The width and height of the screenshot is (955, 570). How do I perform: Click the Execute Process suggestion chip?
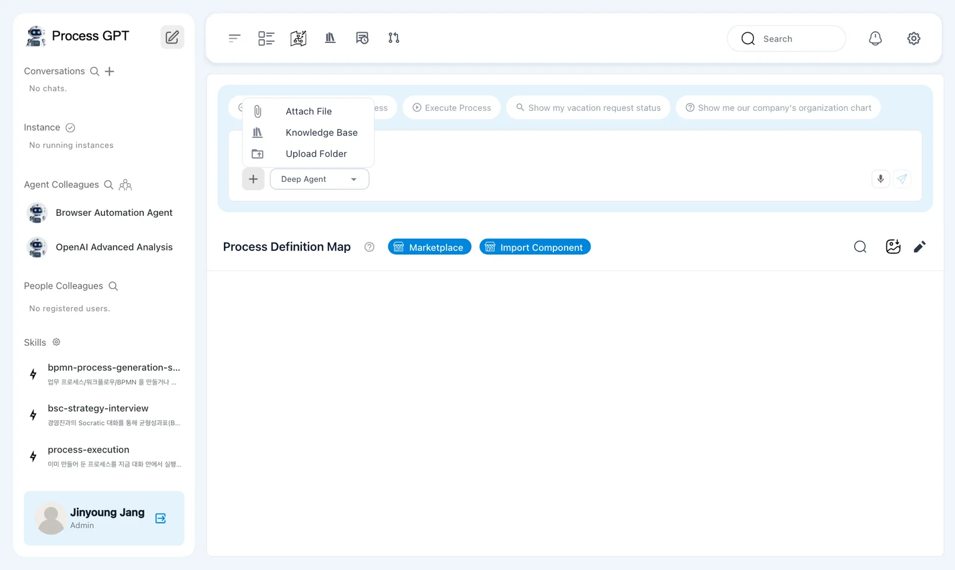[451, 107]
